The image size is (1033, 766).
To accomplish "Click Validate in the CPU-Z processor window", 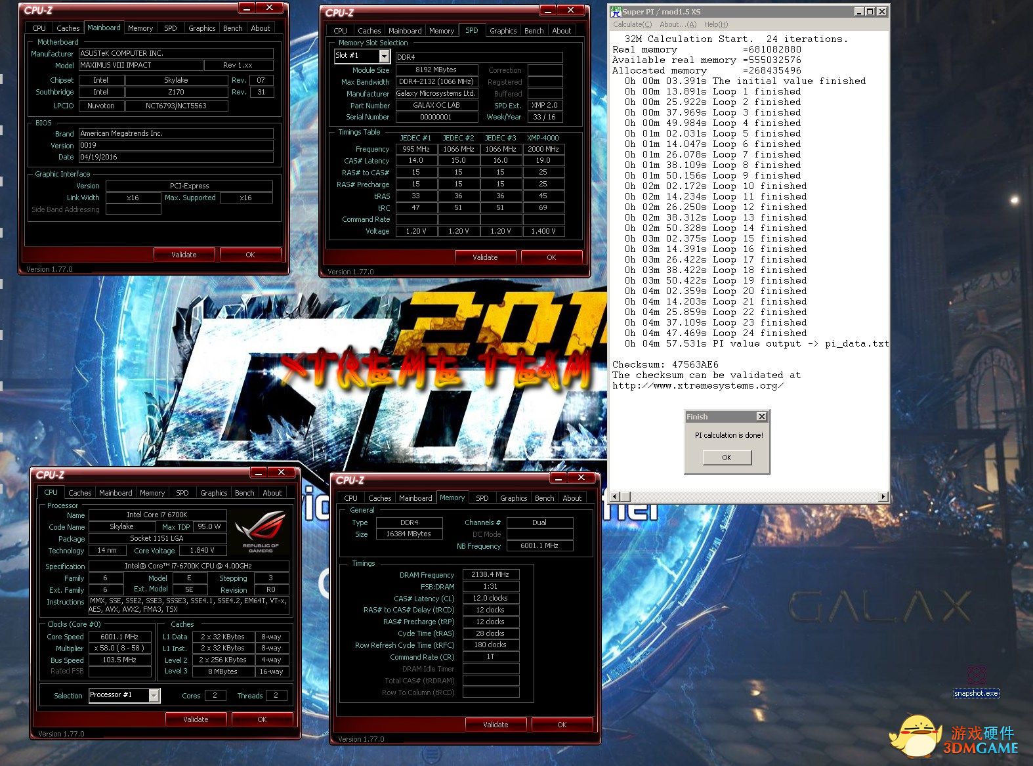I will (196, 719).
